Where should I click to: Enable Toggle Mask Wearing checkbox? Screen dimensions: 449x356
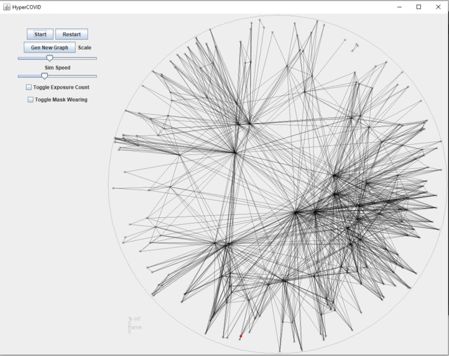tap(30, 99)
